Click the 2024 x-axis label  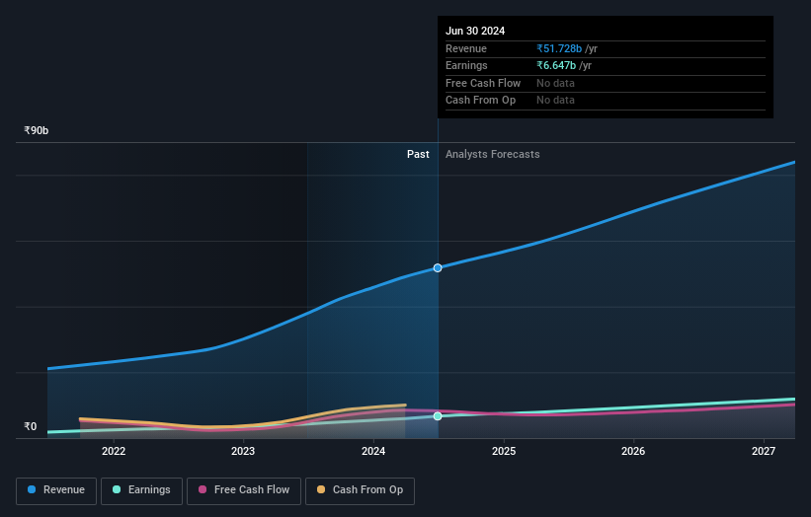point(373,451)
